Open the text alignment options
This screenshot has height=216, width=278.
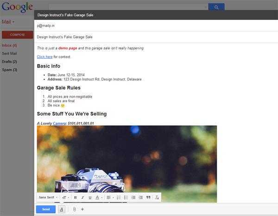[x=110, y=197]
